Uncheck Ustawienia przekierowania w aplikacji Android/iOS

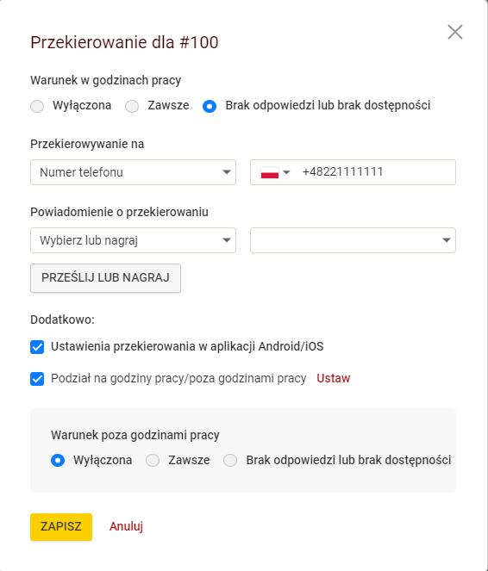click(37, 347)
